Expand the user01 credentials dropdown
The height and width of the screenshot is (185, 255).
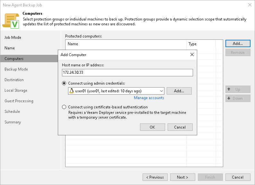(x=161, y=91)
